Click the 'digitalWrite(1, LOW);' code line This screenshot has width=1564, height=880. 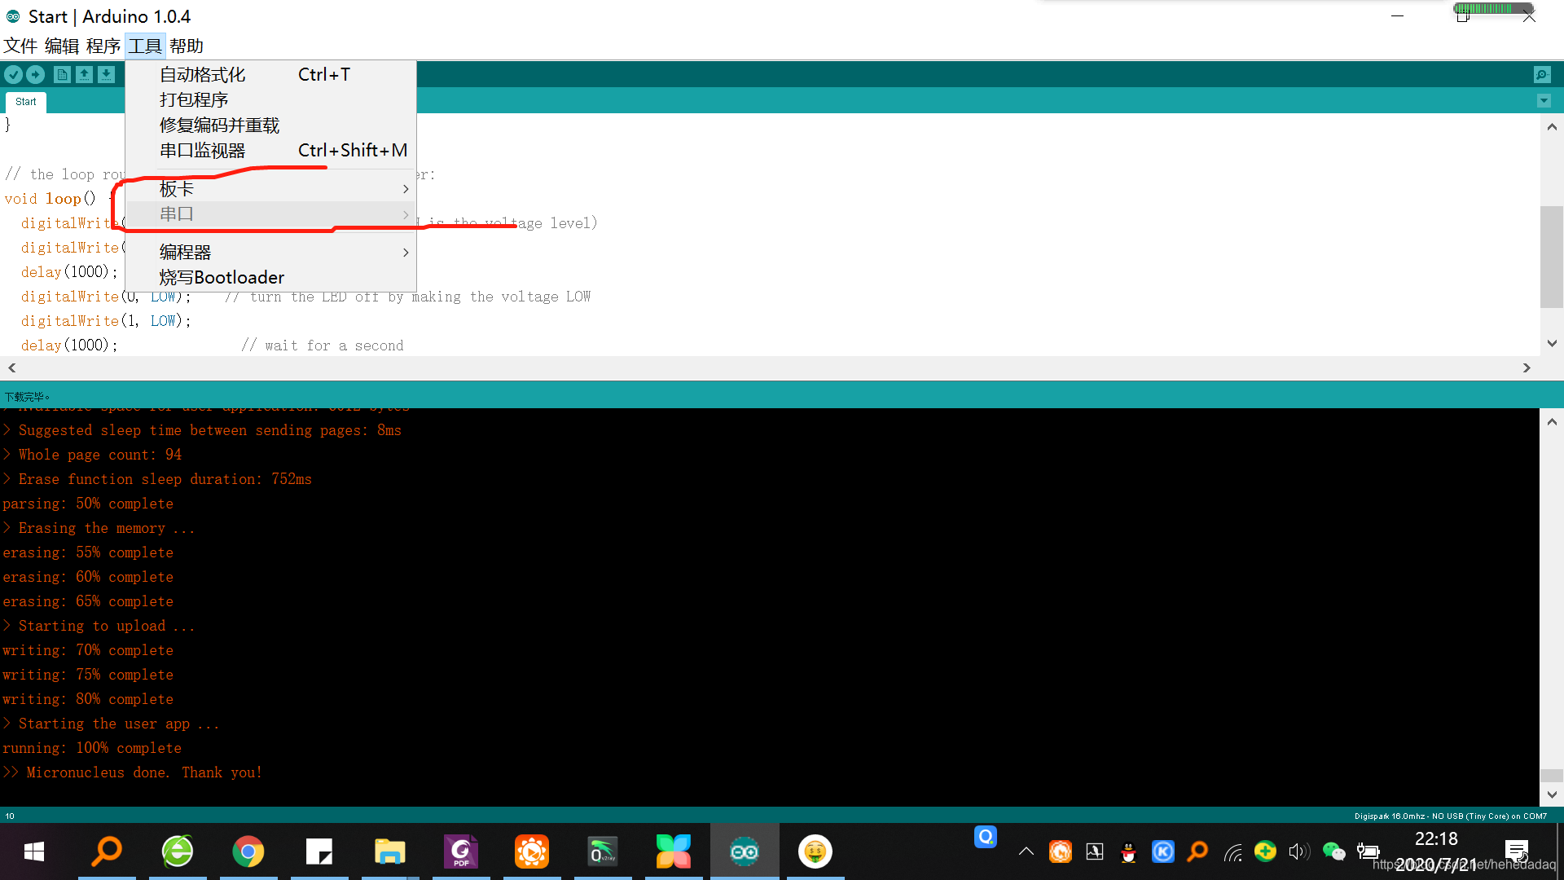[x=106, y=321]
